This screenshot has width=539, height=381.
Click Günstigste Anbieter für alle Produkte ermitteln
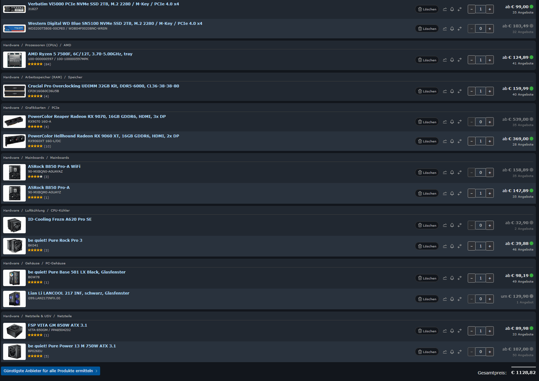pos(51,371)
